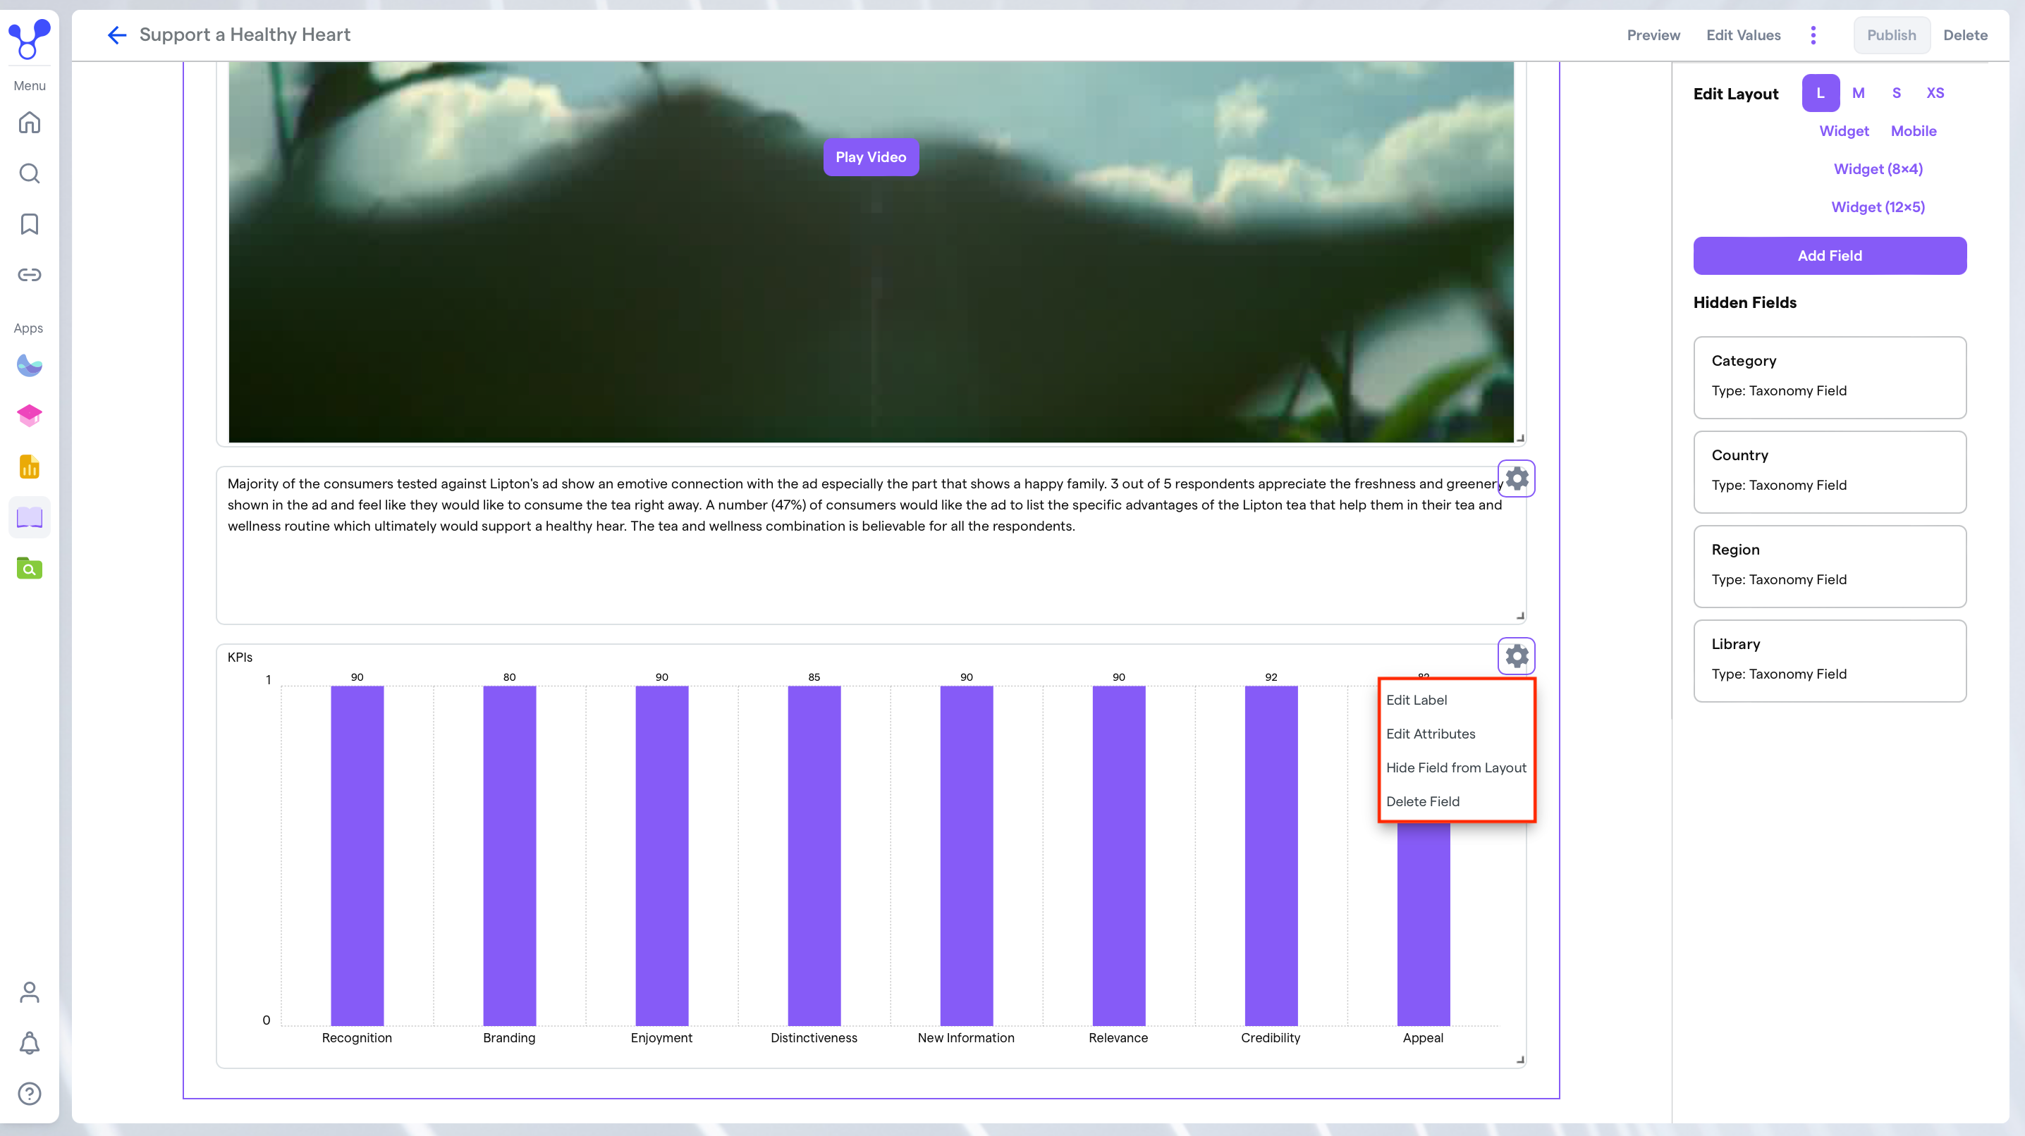Click the Support a Healthy Heart title
The width and height of the screenshot is (2025, 1136).
point(245,35)
